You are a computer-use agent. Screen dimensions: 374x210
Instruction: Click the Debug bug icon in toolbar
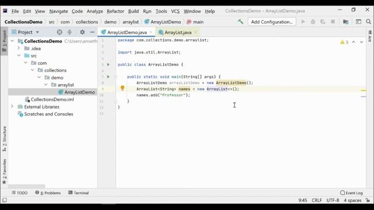coord(313,22)
